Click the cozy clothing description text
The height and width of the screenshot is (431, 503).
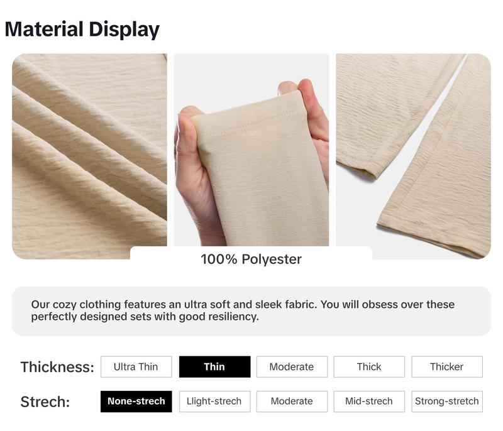tap(243, 310)
